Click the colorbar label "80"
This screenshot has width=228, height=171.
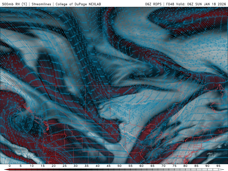point(186,166)
